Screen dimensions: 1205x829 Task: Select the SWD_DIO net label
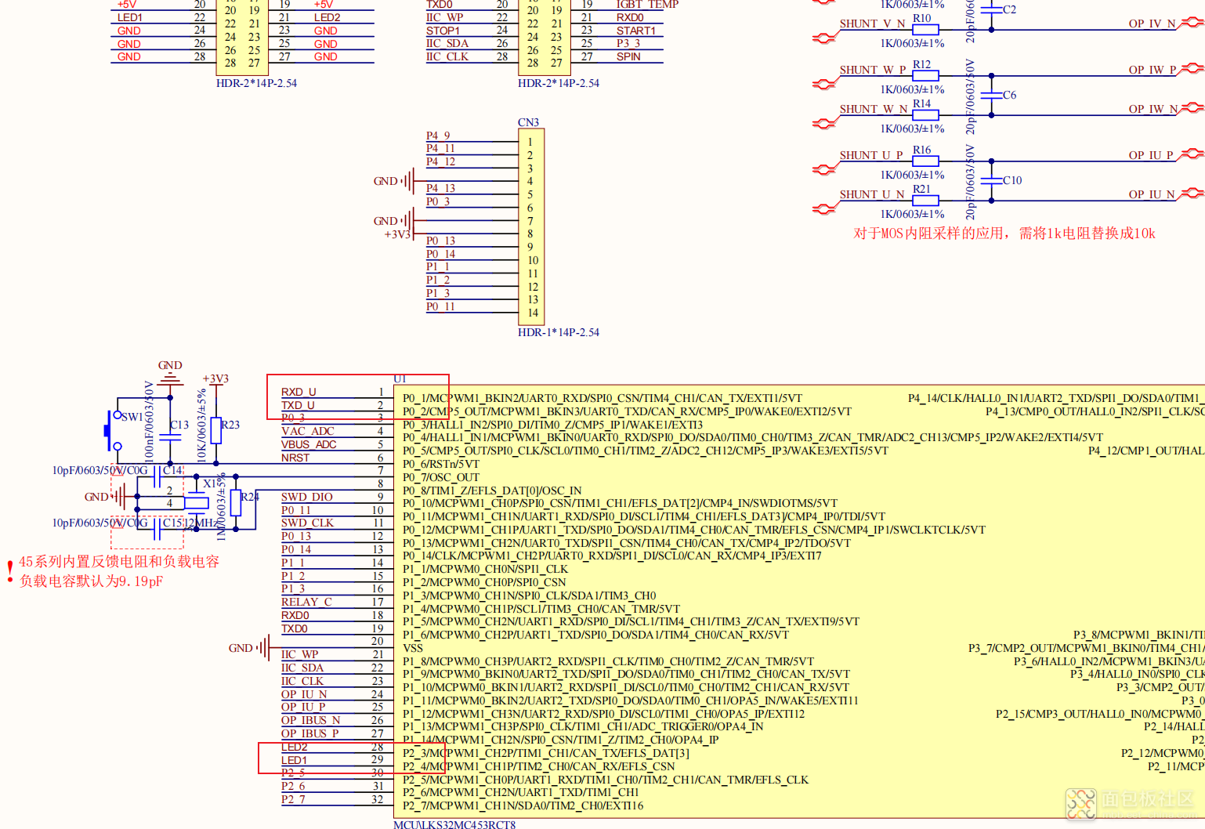[x=307, y=497]
